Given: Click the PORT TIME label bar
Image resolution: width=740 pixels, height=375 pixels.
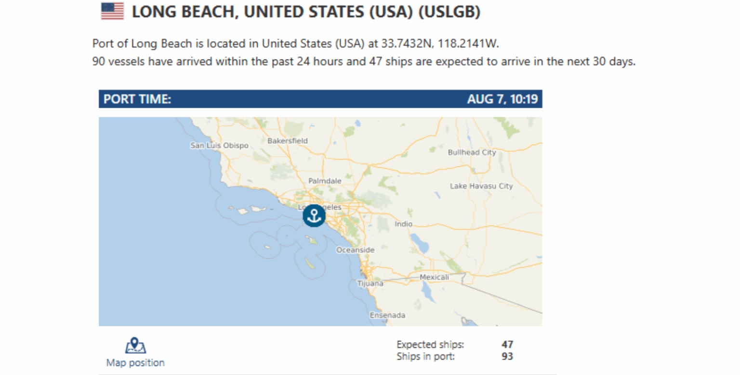Looking at the screenshot, I should [x=320, y=99].
